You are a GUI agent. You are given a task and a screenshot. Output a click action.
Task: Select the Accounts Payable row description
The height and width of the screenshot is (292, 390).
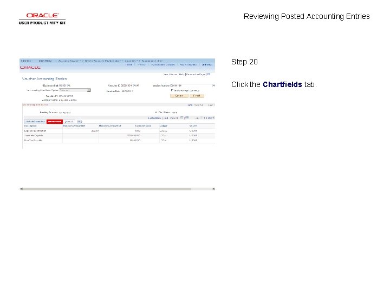click(34, 136)
